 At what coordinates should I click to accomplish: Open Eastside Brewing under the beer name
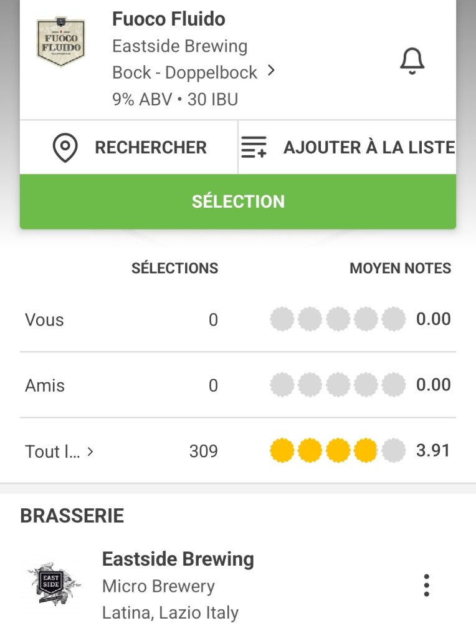coord(179,46)
